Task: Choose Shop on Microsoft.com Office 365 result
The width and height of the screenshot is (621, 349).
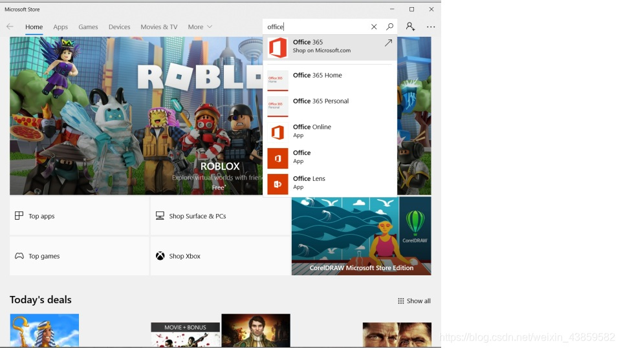Action: pyautogui.click(x=330, y=47)
